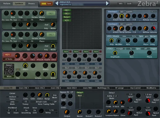The width and height of the screenshot is (160, 118).
Task: Click the Noise1 Filter1 knob
Action: tap(25, 66)
